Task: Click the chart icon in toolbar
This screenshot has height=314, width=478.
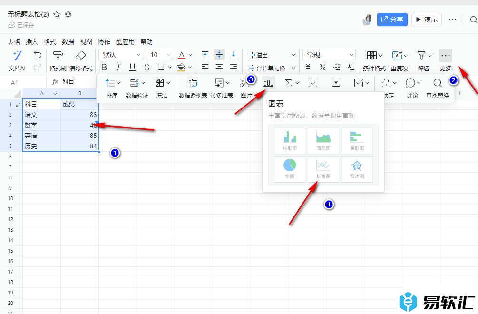Action: tap(268, 83)
